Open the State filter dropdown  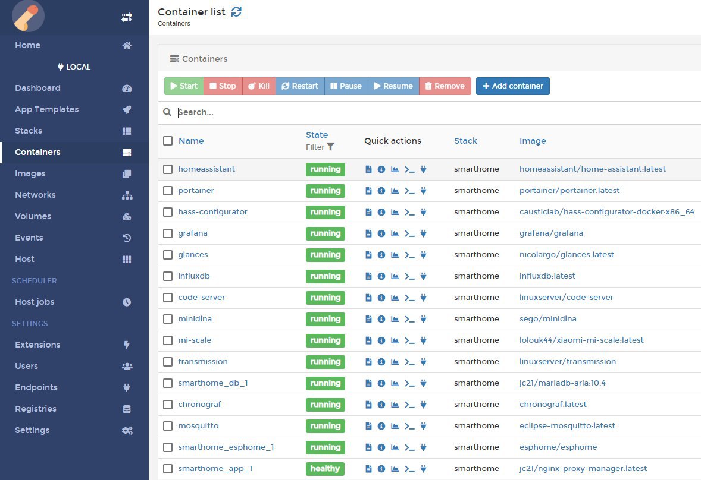coord(320,147)
